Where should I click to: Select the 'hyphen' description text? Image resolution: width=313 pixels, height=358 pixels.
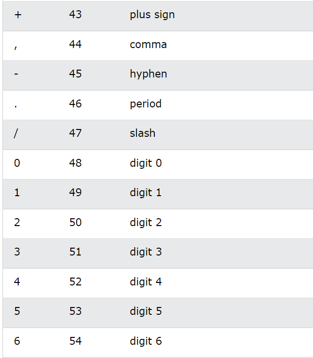148,74
